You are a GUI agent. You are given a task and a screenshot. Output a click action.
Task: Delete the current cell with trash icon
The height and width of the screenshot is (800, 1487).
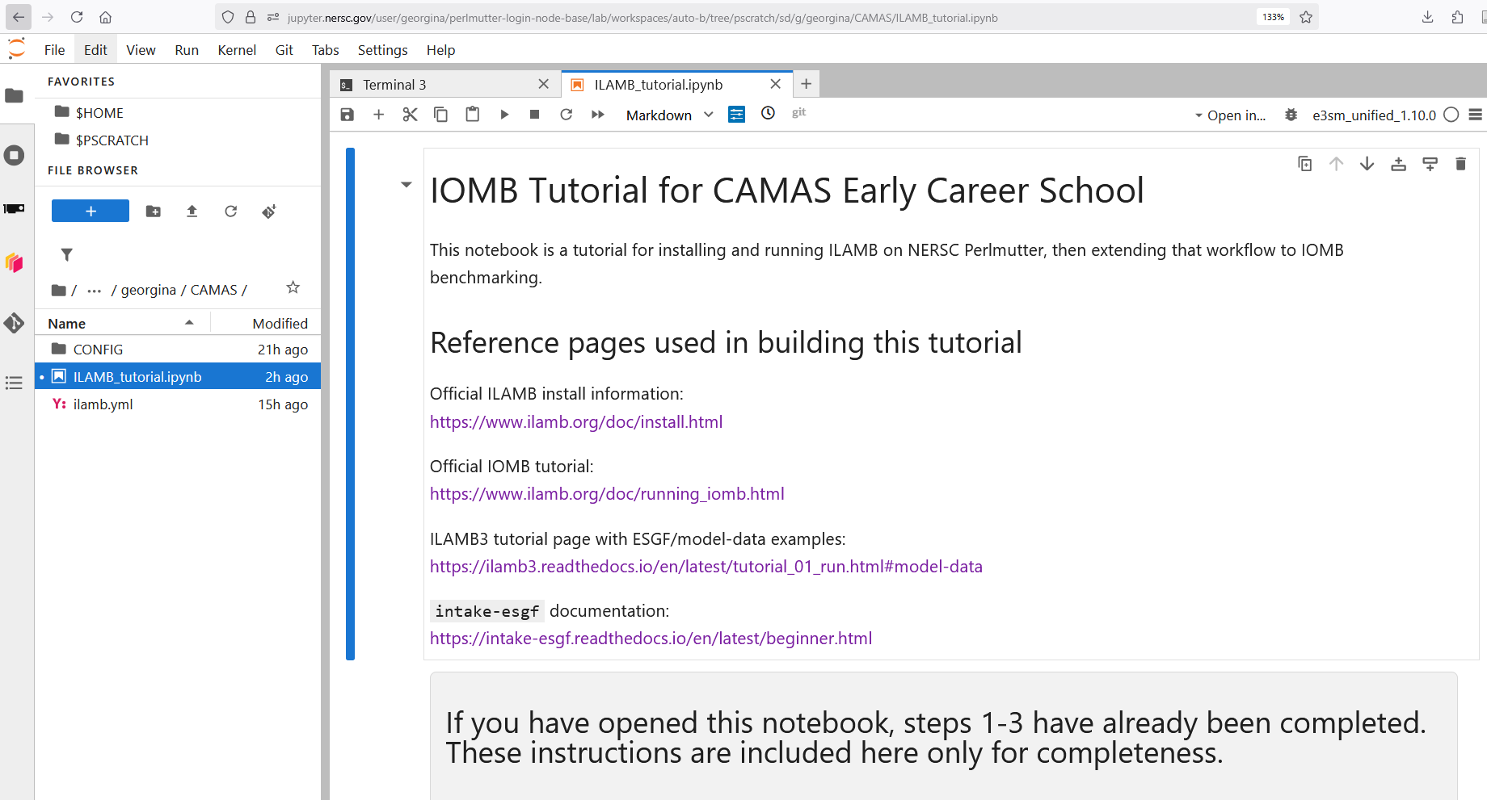1460,164
